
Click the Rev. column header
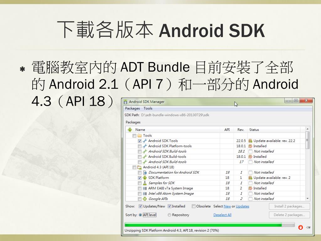(x=241, y=130)
